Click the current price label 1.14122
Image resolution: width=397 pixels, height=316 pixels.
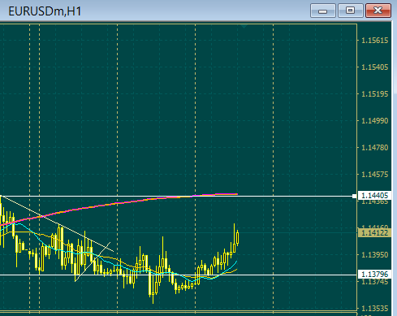coord(375,232)
